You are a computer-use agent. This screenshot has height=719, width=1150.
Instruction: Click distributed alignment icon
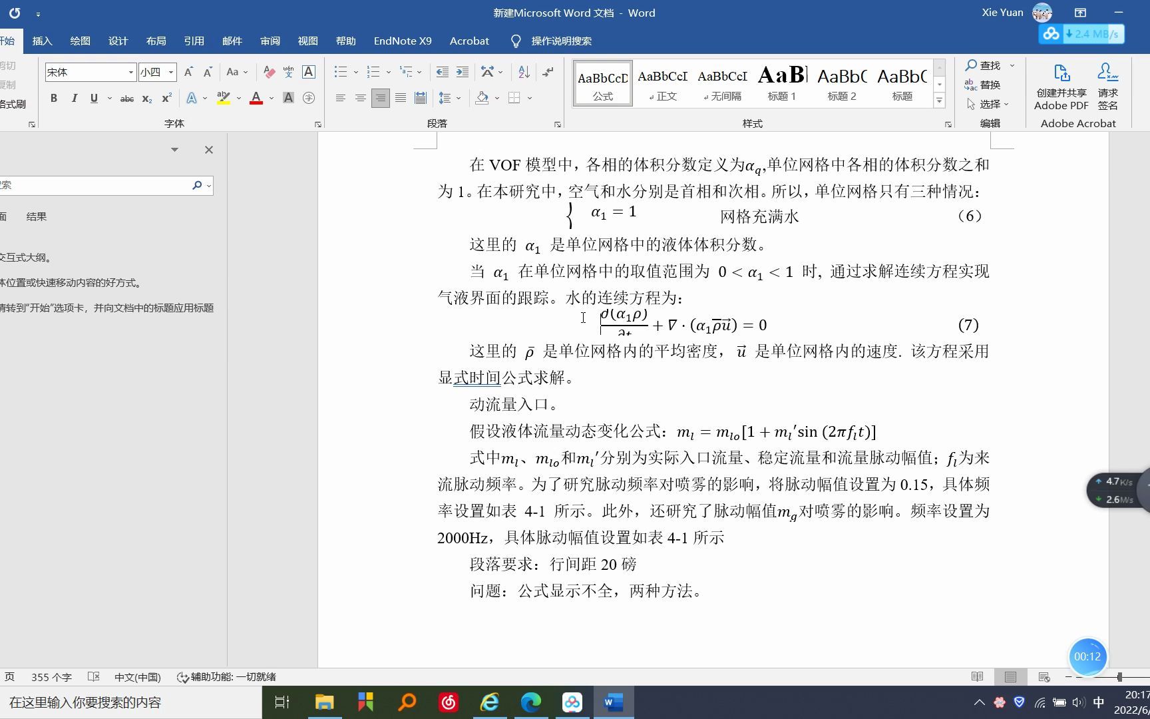pyautogui.click(x=420, y=98)
